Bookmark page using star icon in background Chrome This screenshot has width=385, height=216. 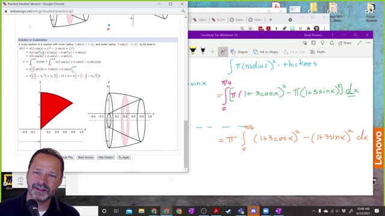click(250, 28)
